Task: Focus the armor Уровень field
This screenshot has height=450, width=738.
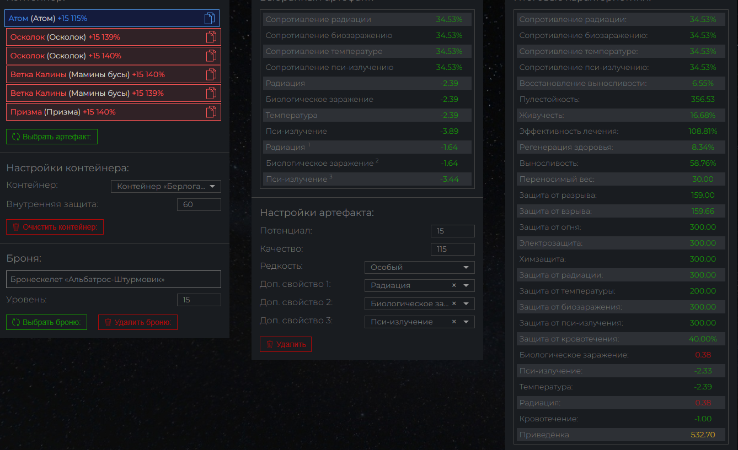Action: pos(199,300)
